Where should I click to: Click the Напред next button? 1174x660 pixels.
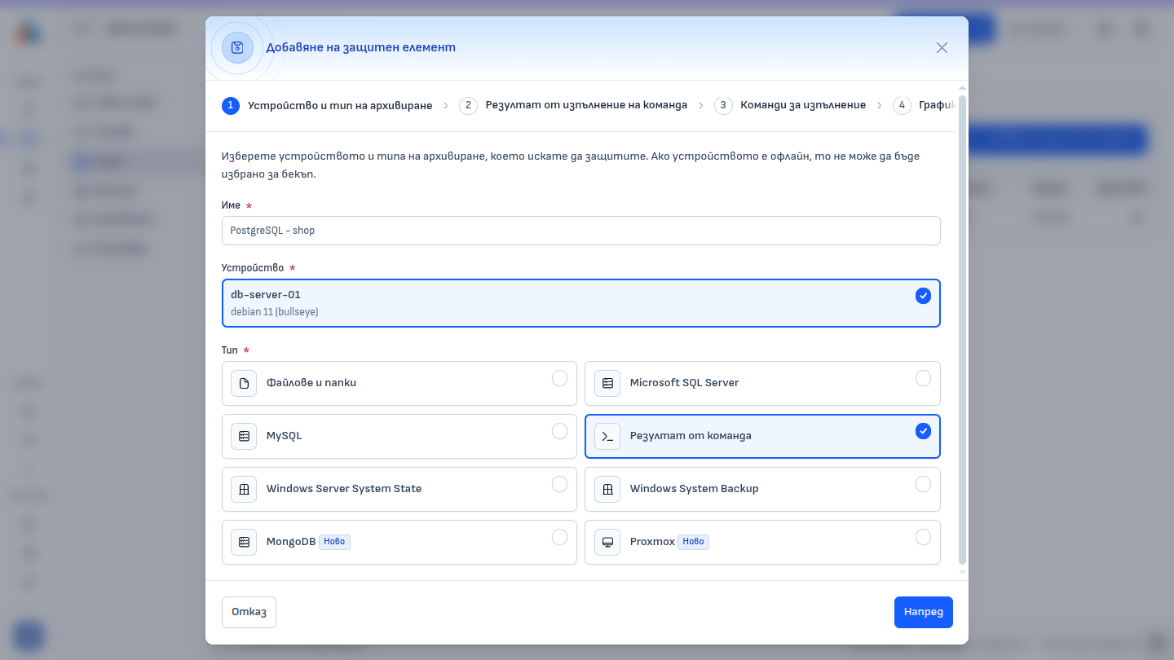(x=924, y=613)
